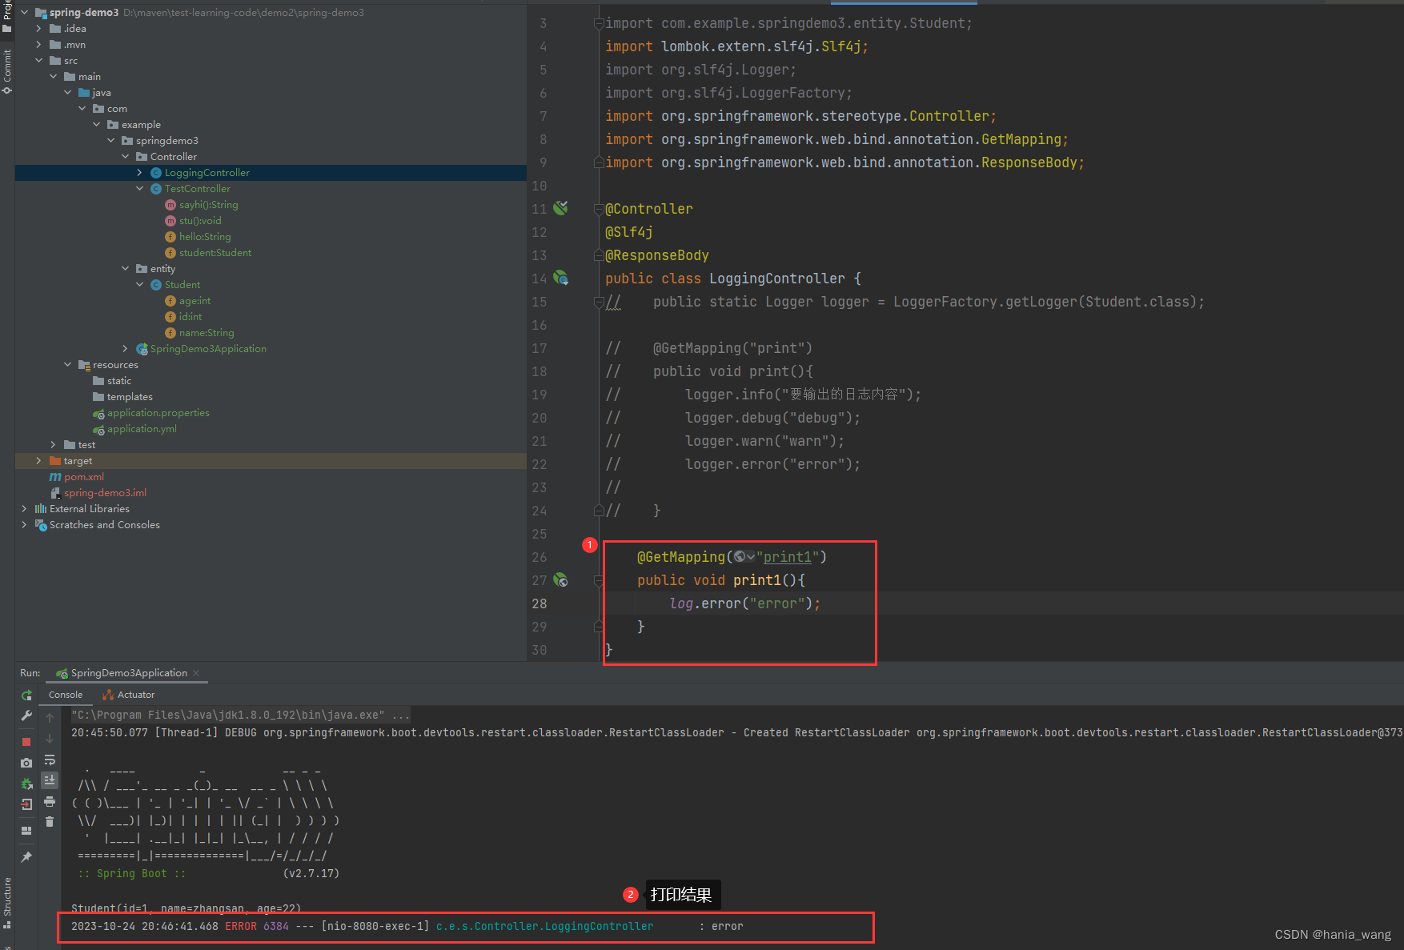The width and height of the screenshot is (1404, 950).
Task: Place cursor on log.error line 28
Action: pos(744,603)
